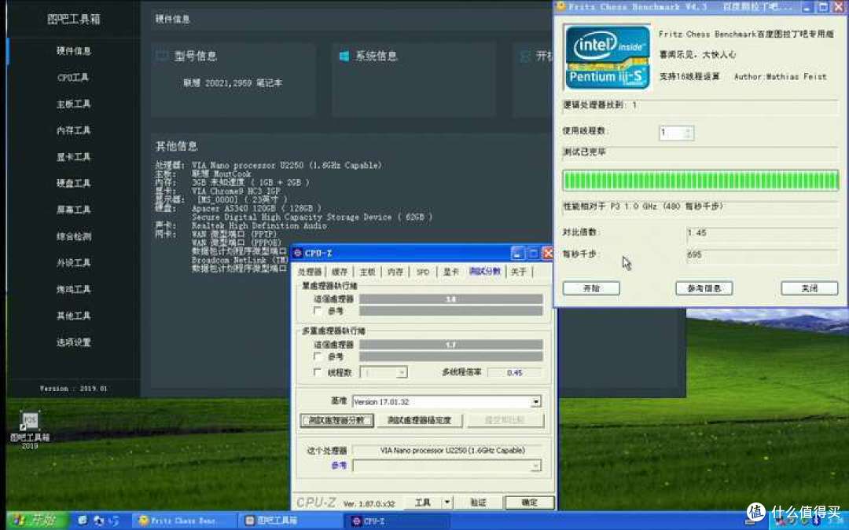Image resolution: width=849 pixels, height=530 pixels.
Task: Switch to the 缓存 tab in CPU-Z
Action: (340, 272)
